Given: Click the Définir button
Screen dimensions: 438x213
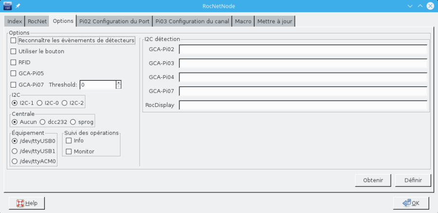Looking at the screenshot, I should click(413, 180).
